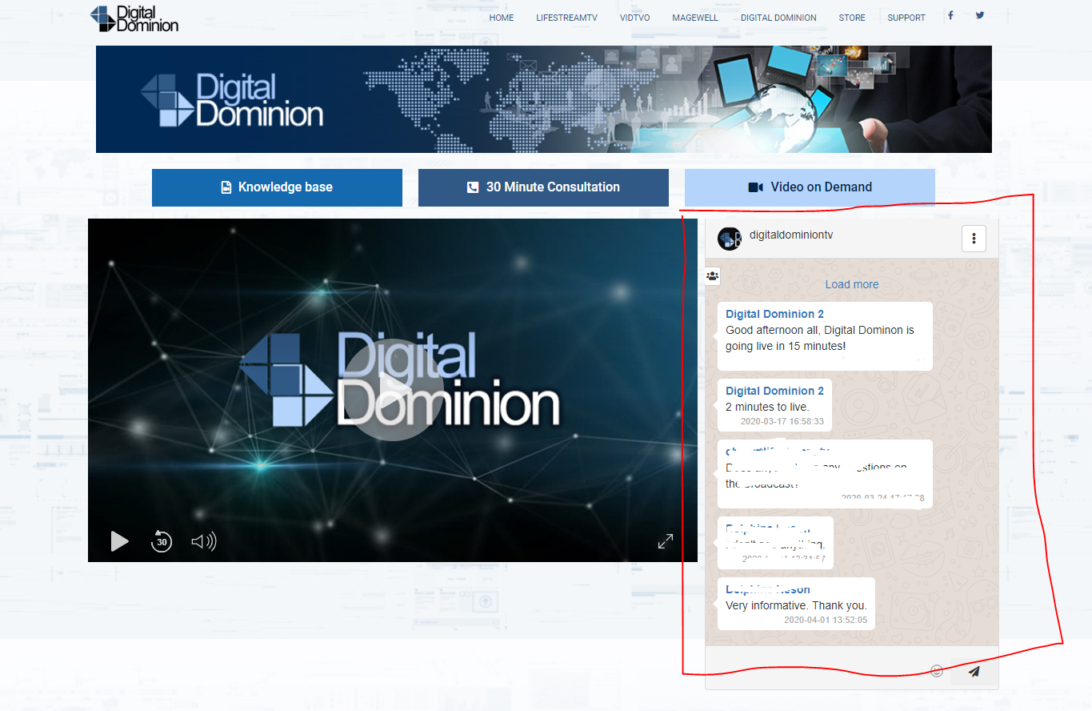
Task: Book a 30 Minute Consultation
Action: click(543, 187)
